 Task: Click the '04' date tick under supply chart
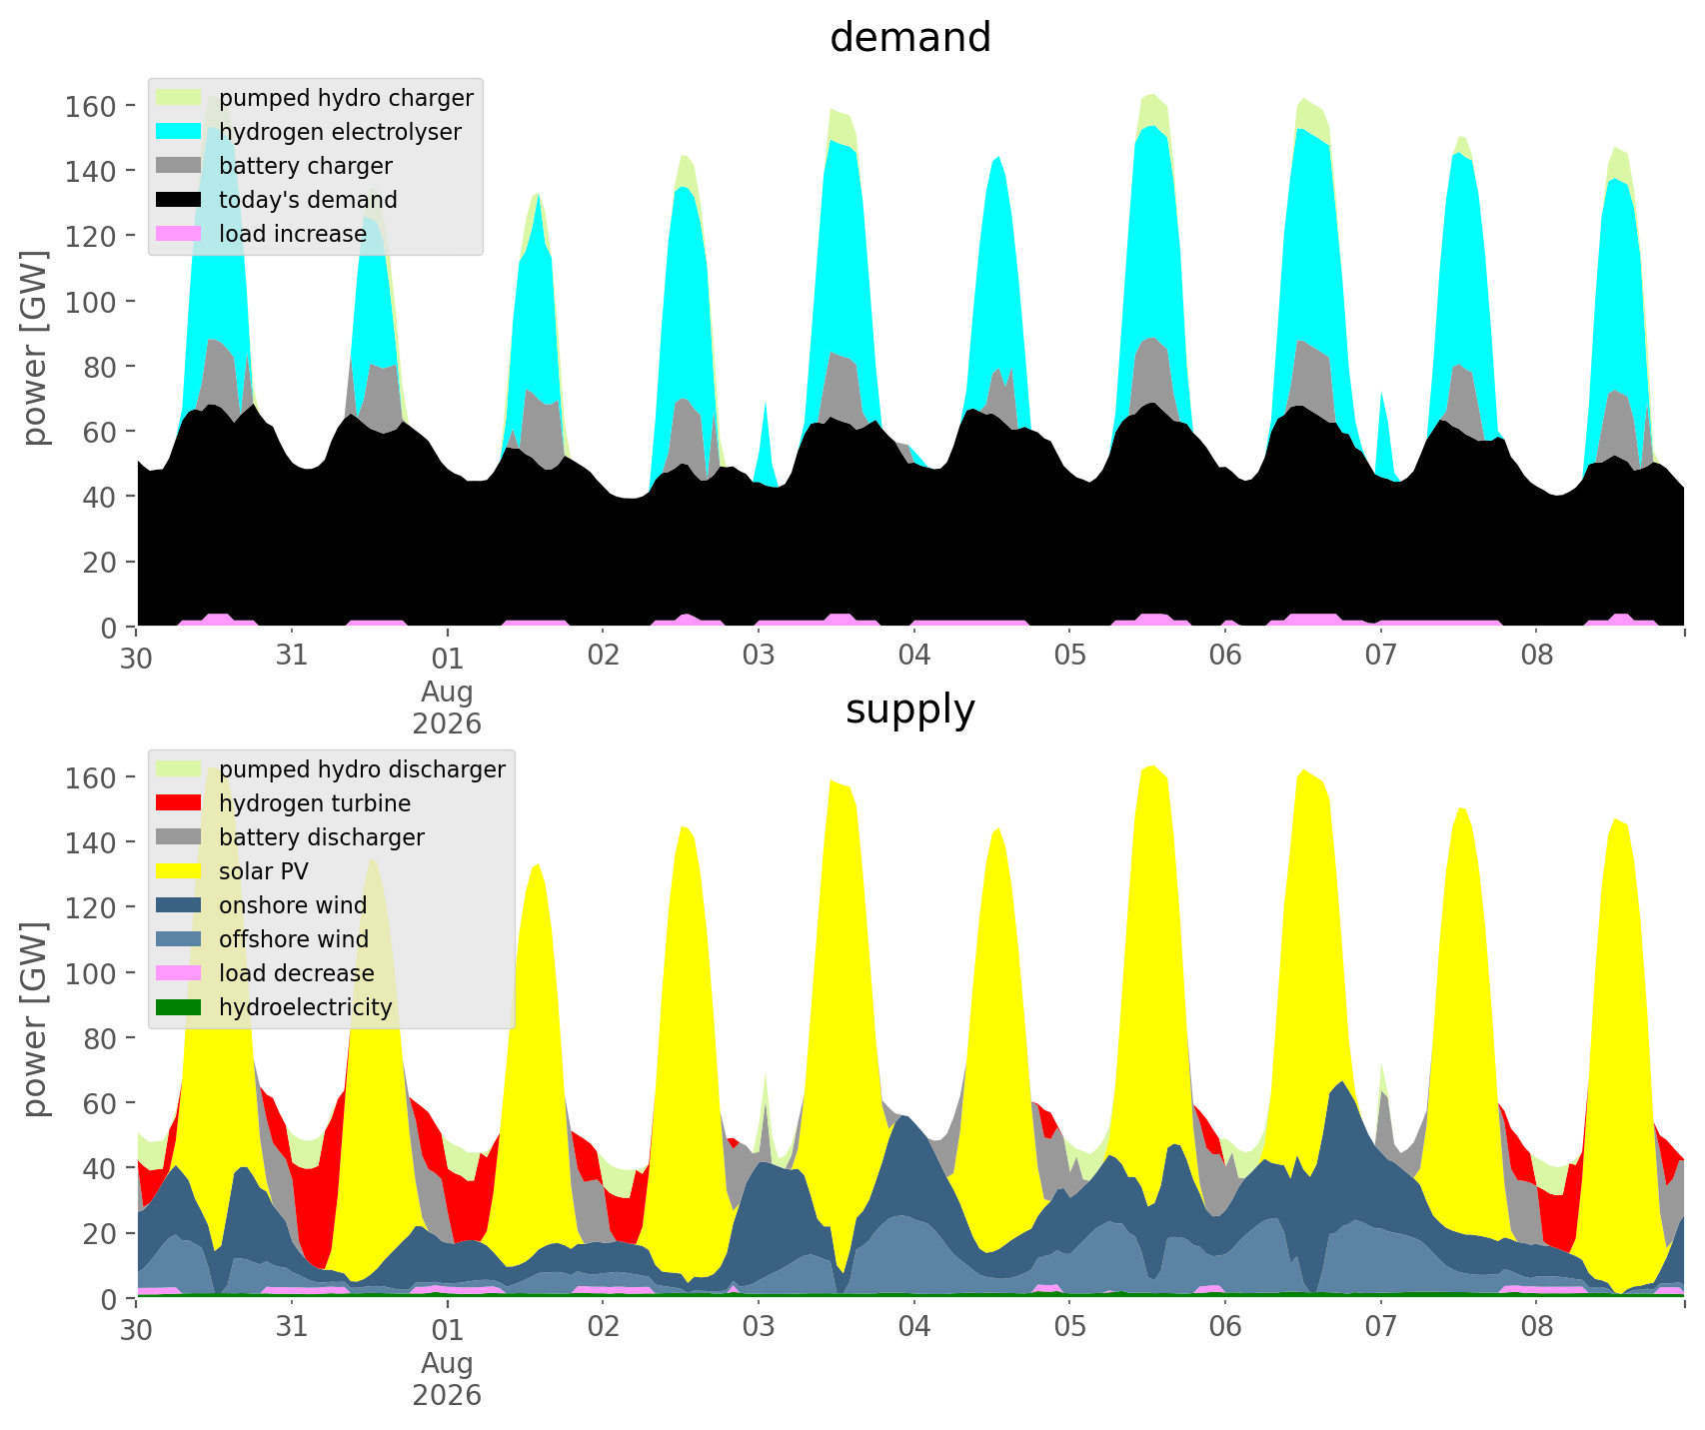pyautogui.click(x=914, y=1328)
